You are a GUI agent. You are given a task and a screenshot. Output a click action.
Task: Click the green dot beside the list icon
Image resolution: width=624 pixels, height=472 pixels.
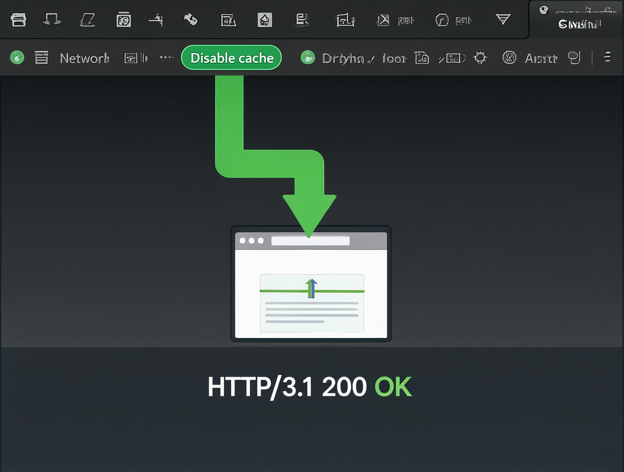pos(17,57)
